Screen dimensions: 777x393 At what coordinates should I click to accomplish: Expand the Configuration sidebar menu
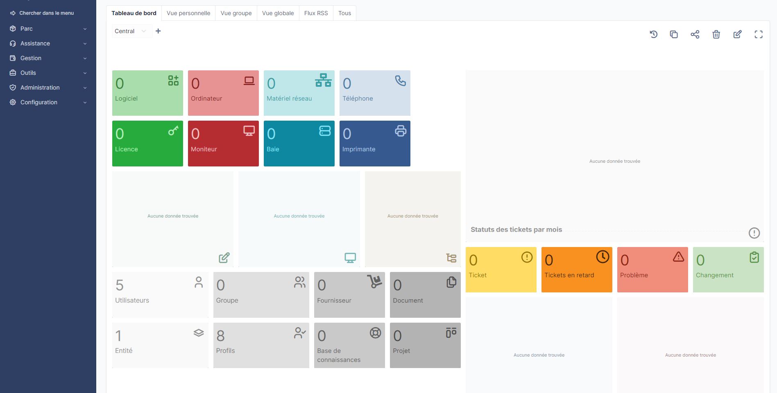[48, 102]
